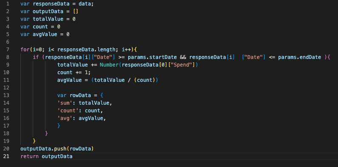Screen dimensions: 338x167
Task: Click 'rowData' argument on line 20
Action: (80, 149)
